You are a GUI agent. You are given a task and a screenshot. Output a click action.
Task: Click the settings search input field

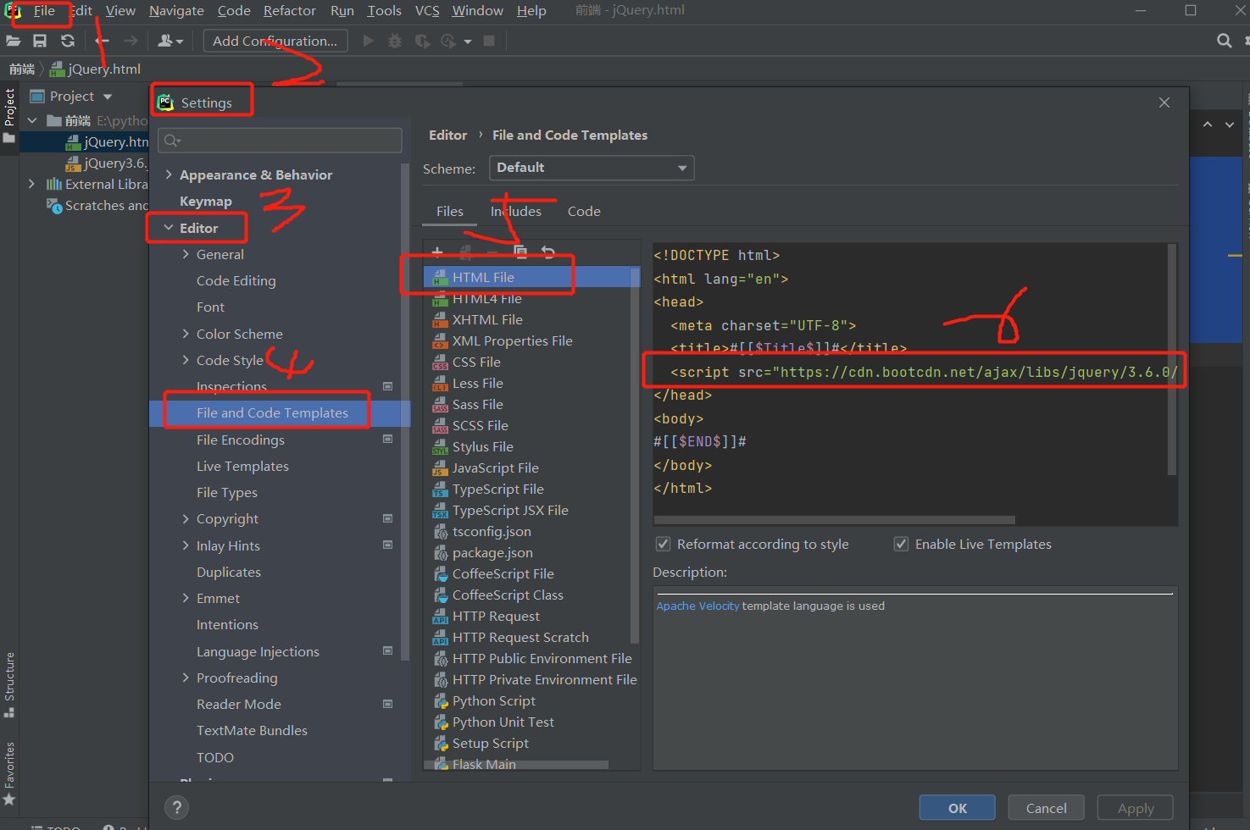[x=281, y=141]
